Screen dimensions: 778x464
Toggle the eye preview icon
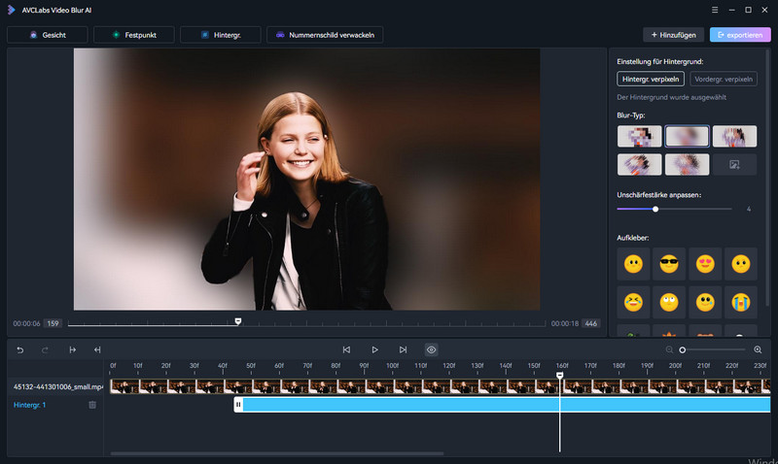click(431, 349)
